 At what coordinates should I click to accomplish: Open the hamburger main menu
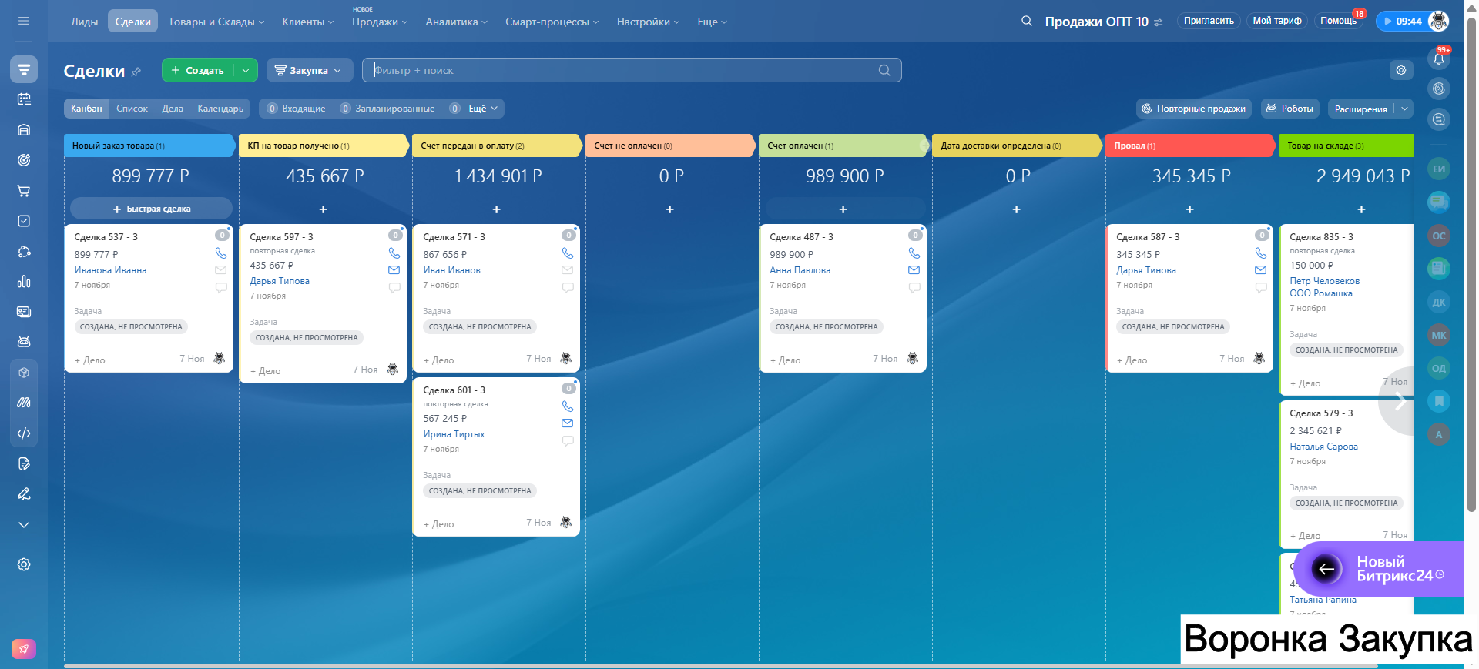tap(24, 21)
